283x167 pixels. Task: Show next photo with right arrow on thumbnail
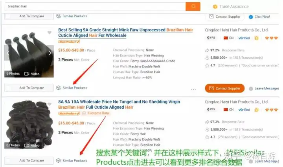pos(50,53)
